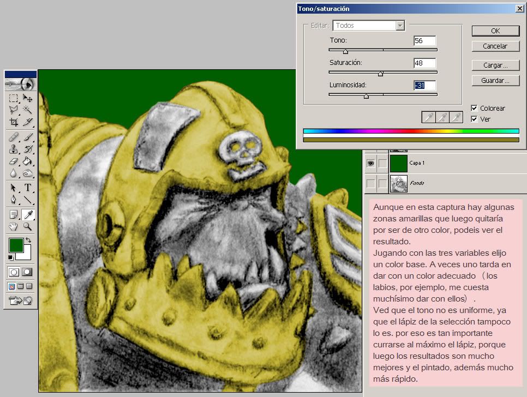Click the Capa 1 layer name
Viewport: 527px width, 397px height.
coord(417,163)
